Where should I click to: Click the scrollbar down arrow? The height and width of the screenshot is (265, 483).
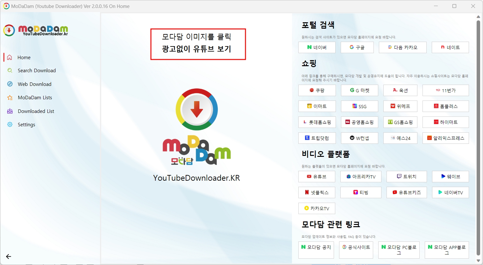click(478, 261)
